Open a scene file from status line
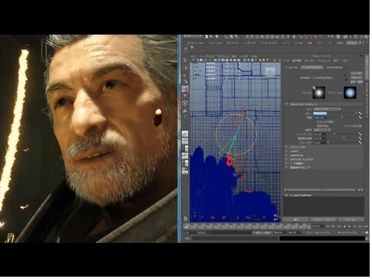The width and height of the screenshot is (372, 279). pos(211,37)
